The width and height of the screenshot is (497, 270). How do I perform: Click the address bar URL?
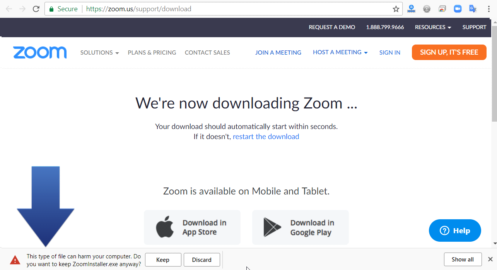pyautogui.click(x=138, y=9)
